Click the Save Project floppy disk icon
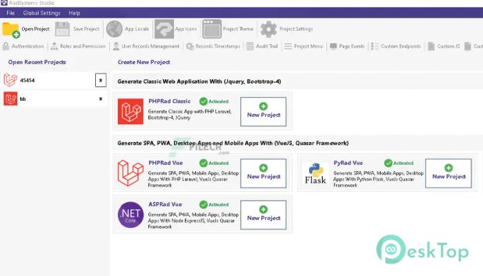483x276 pixels. [63, 29]
